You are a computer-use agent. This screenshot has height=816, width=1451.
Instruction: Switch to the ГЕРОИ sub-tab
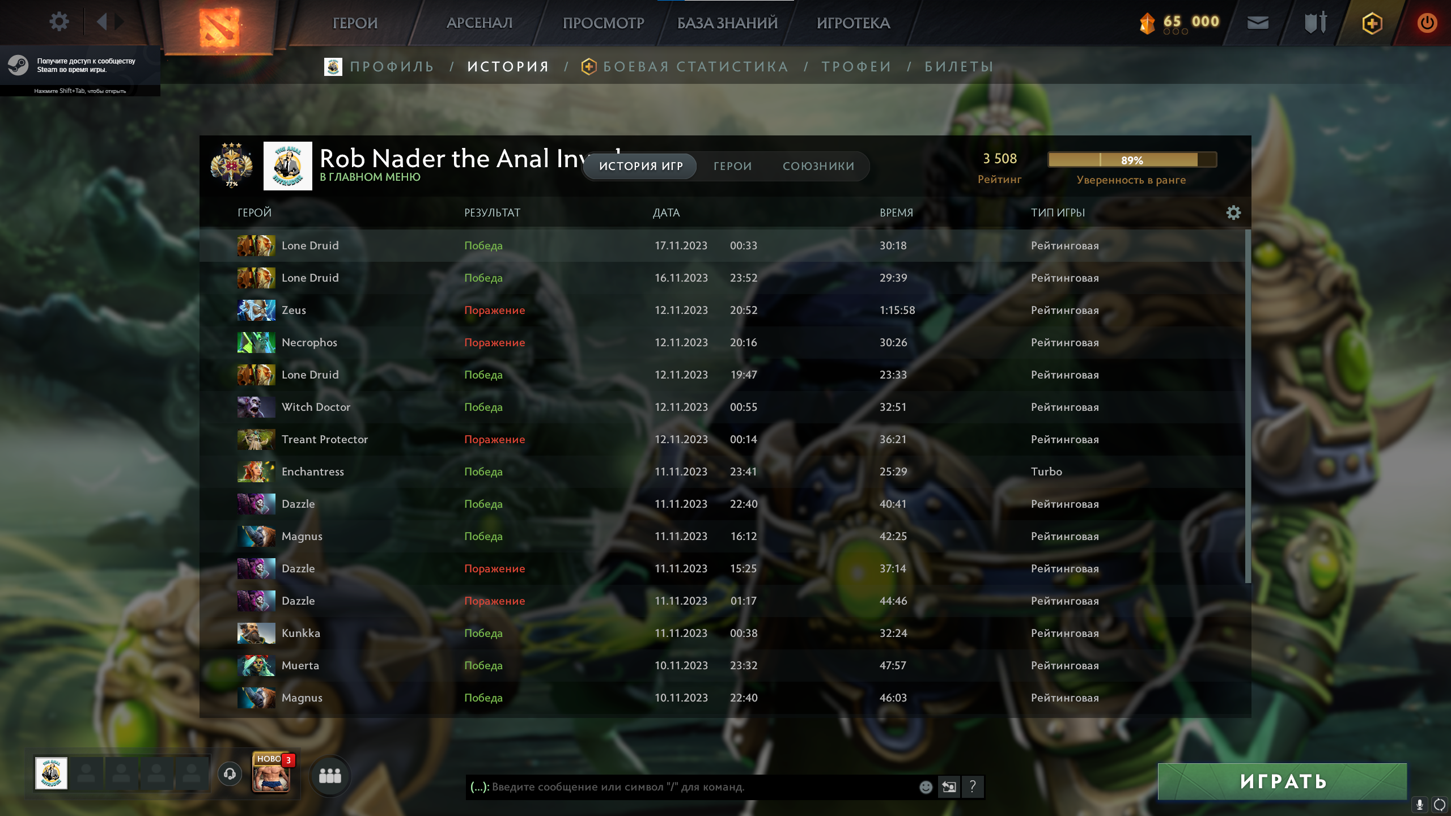click(x=732, y=166)
